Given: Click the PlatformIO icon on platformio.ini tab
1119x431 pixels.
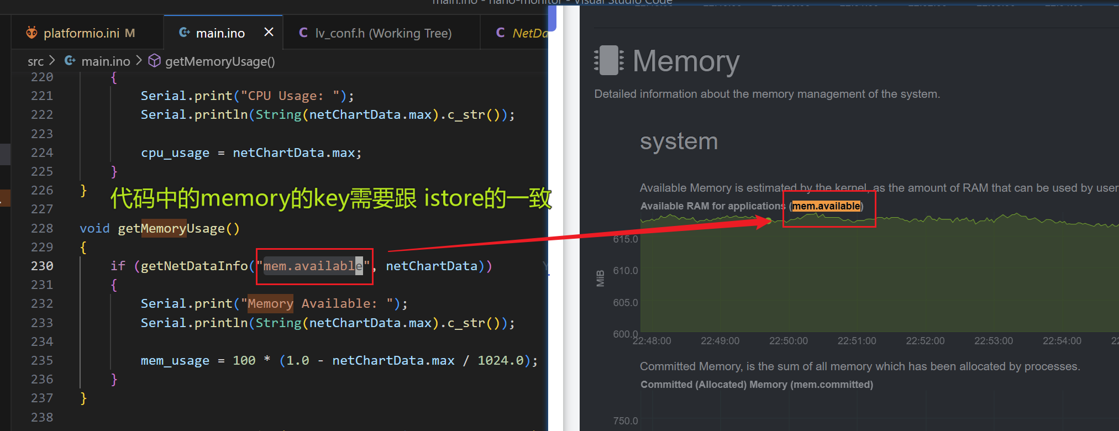Looking at the screenshot, I should click(x=31, y=33).
